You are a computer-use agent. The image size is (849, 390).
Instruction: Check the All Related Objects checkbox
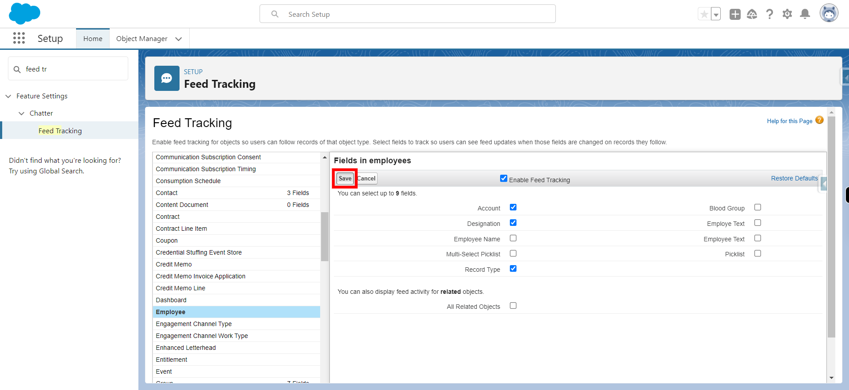[x=513, y=305]
